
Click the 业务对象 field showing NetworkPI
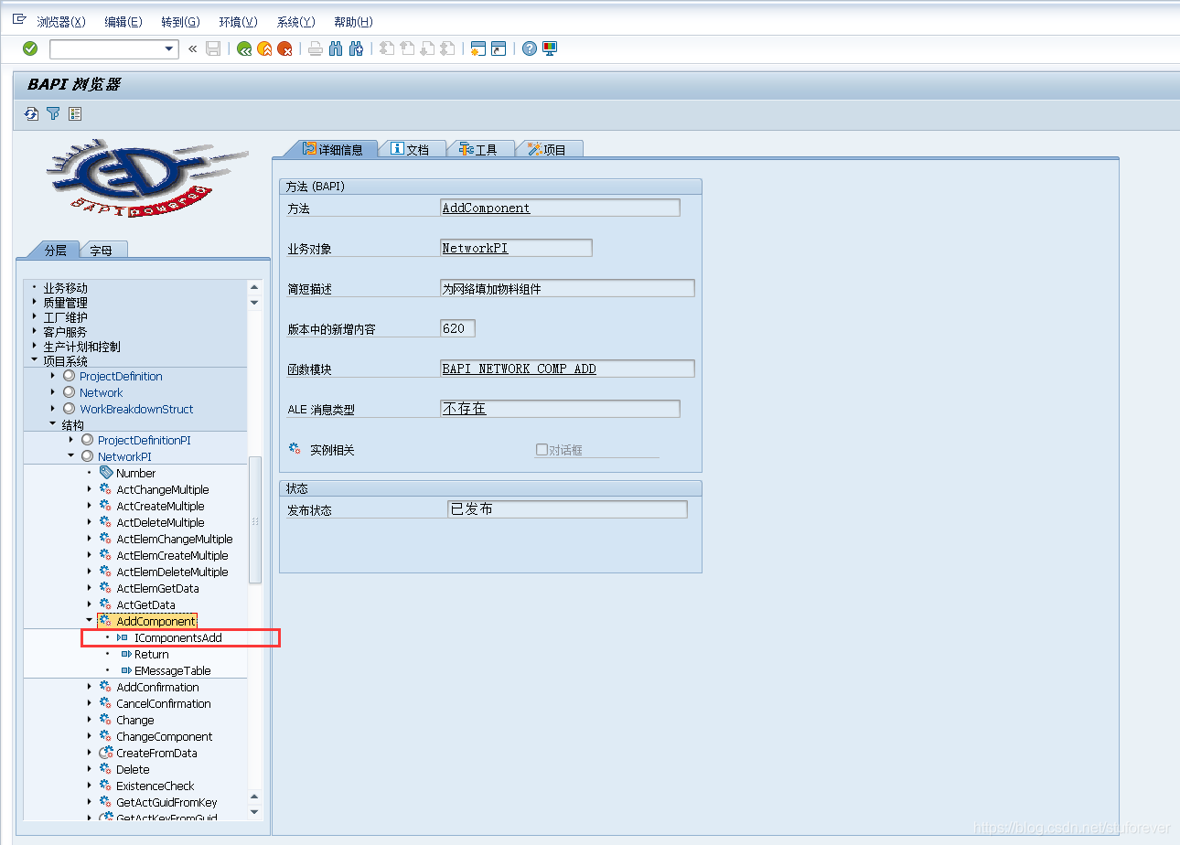[516, 248]
